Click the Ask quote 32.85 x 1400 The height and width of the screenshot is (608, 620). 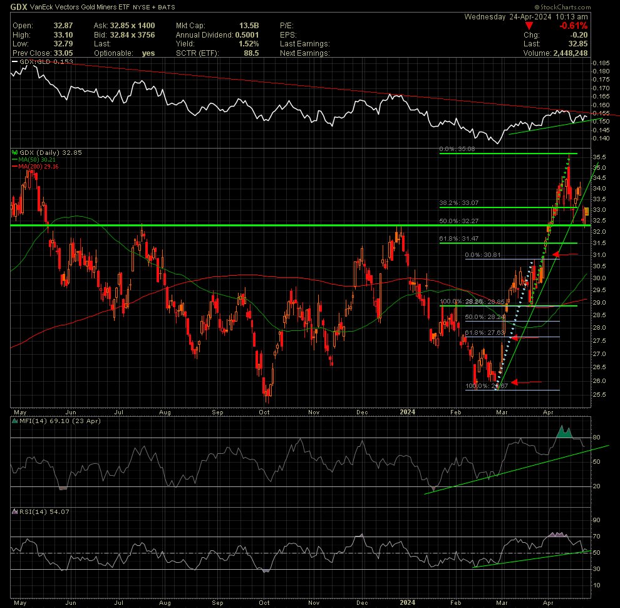coord(133,26)
